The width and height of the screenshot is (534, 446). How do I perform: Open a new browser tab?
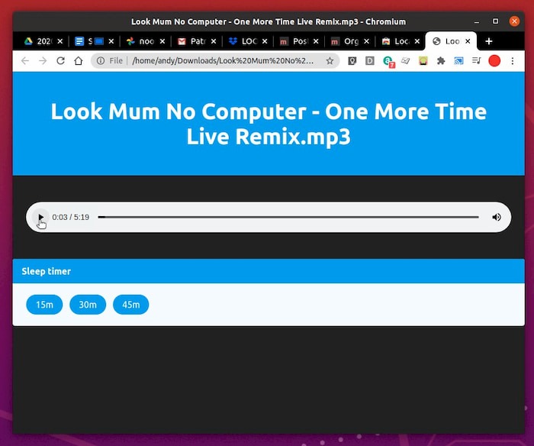click(489, 41)
